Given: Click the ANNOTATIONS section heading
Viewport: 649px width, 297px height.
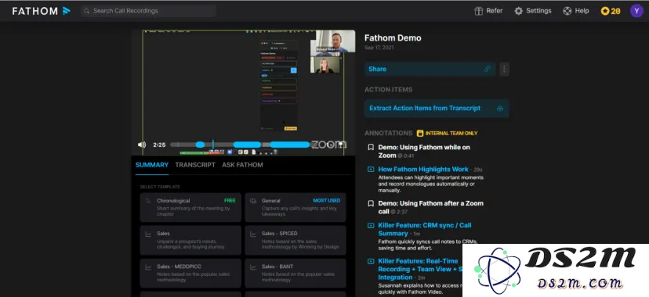Looking at the screenshot, I should (388, 133).
